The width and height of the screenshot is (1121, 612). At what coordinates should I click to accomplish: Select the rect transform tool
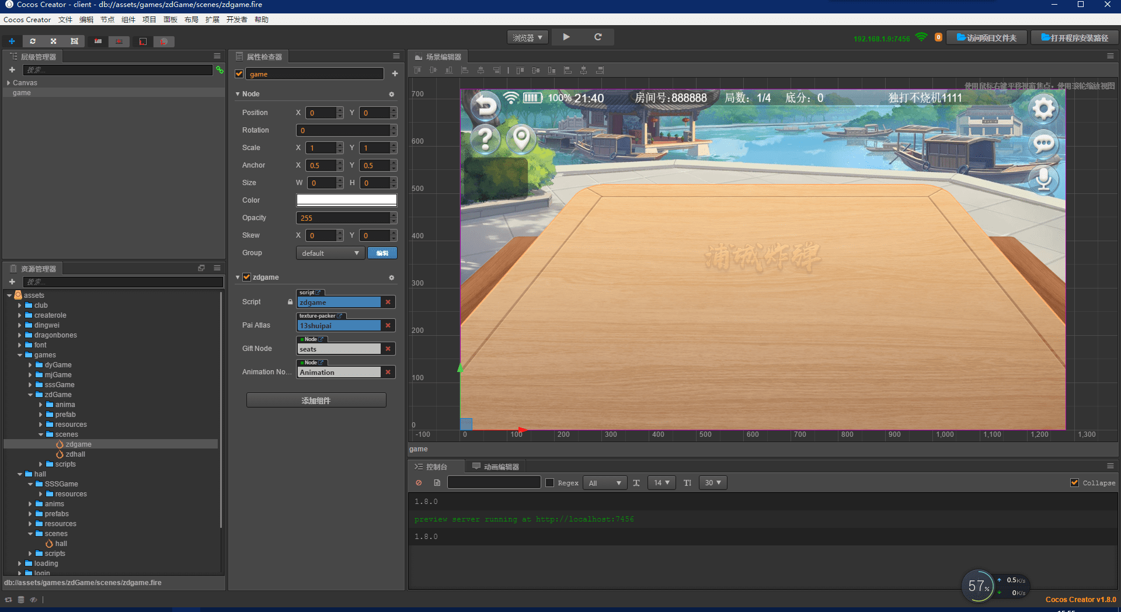tap(74, 41)
